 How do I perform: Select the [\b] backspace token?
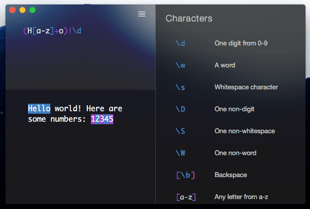tap(185, 175)
